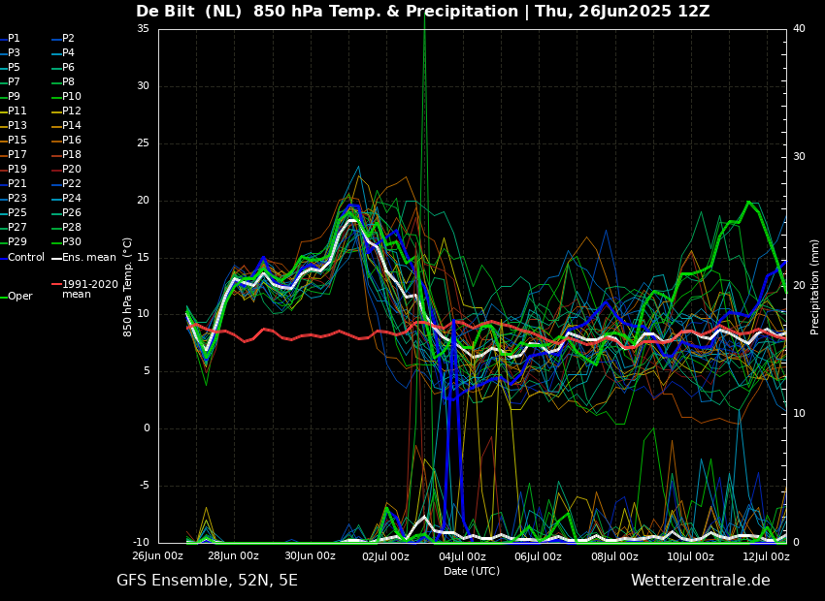The image size is (825, 601).
Task: Click the 35 temperature axis tick
Action: [x=143, y=29]
